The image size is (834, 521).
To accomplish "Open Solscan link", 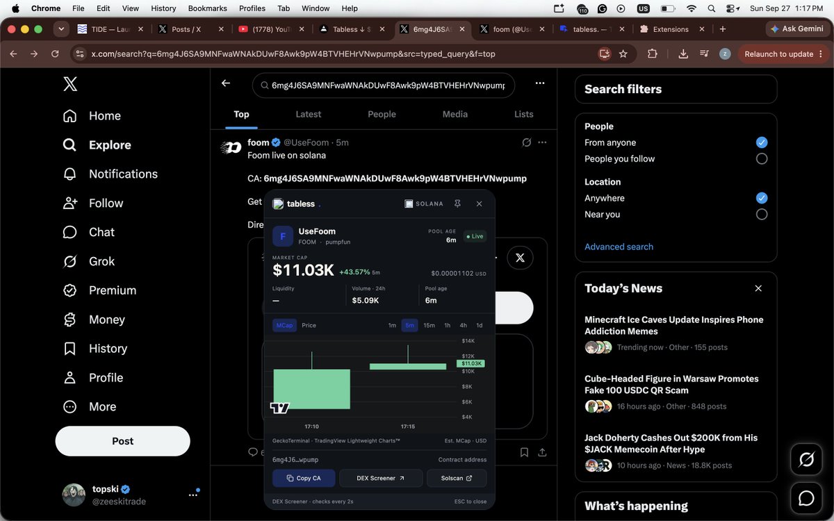I will coord(457,478).
